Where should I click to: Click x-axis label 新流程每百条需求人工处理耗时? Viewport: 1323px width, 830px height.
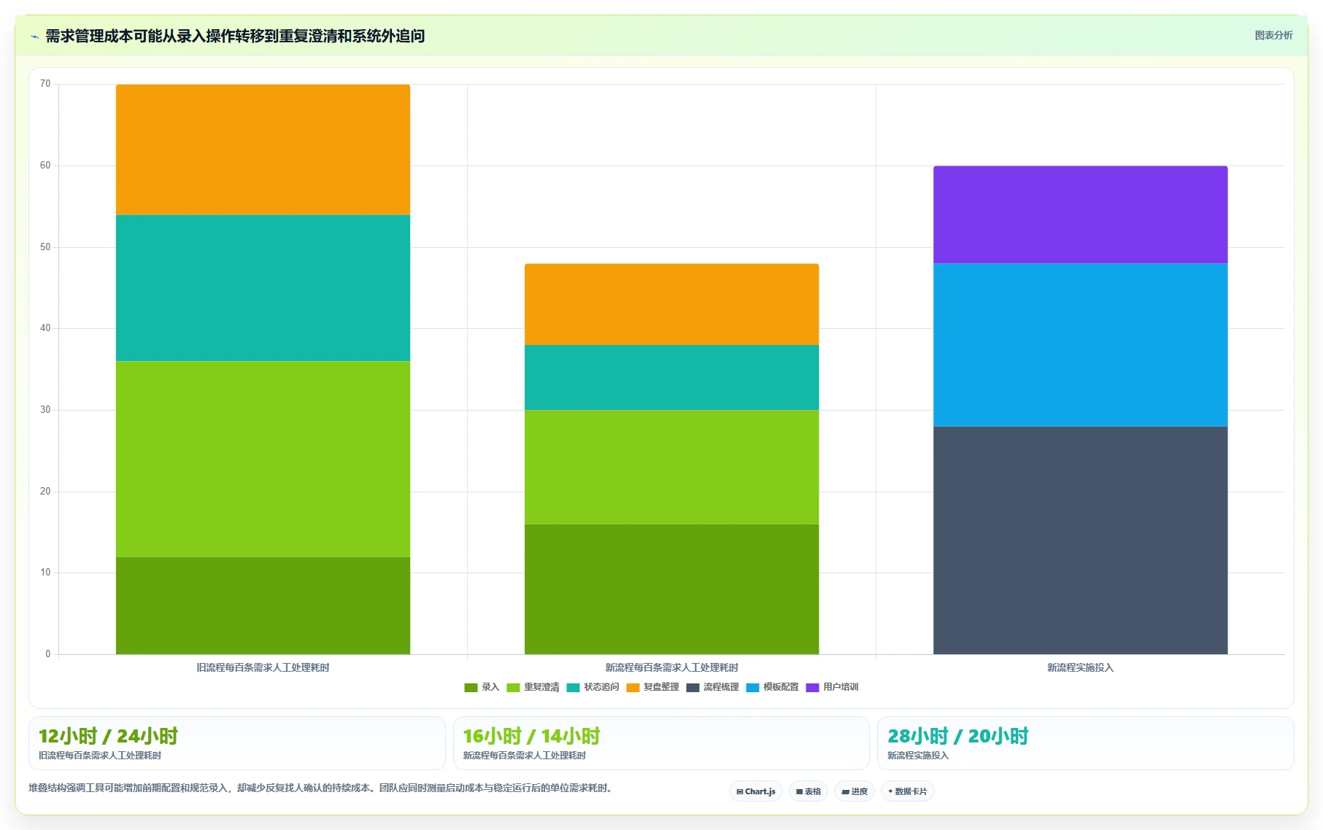[x=671, y=667]
